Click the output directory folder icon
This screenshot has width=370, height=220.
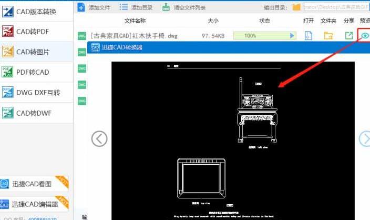(x=296, y=7)
